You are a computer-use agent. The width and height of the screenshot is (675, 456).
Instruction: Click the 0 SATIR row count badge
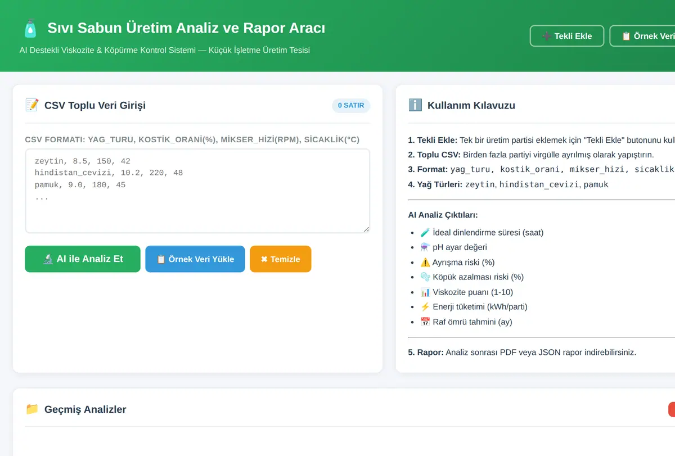coord(351,105)
